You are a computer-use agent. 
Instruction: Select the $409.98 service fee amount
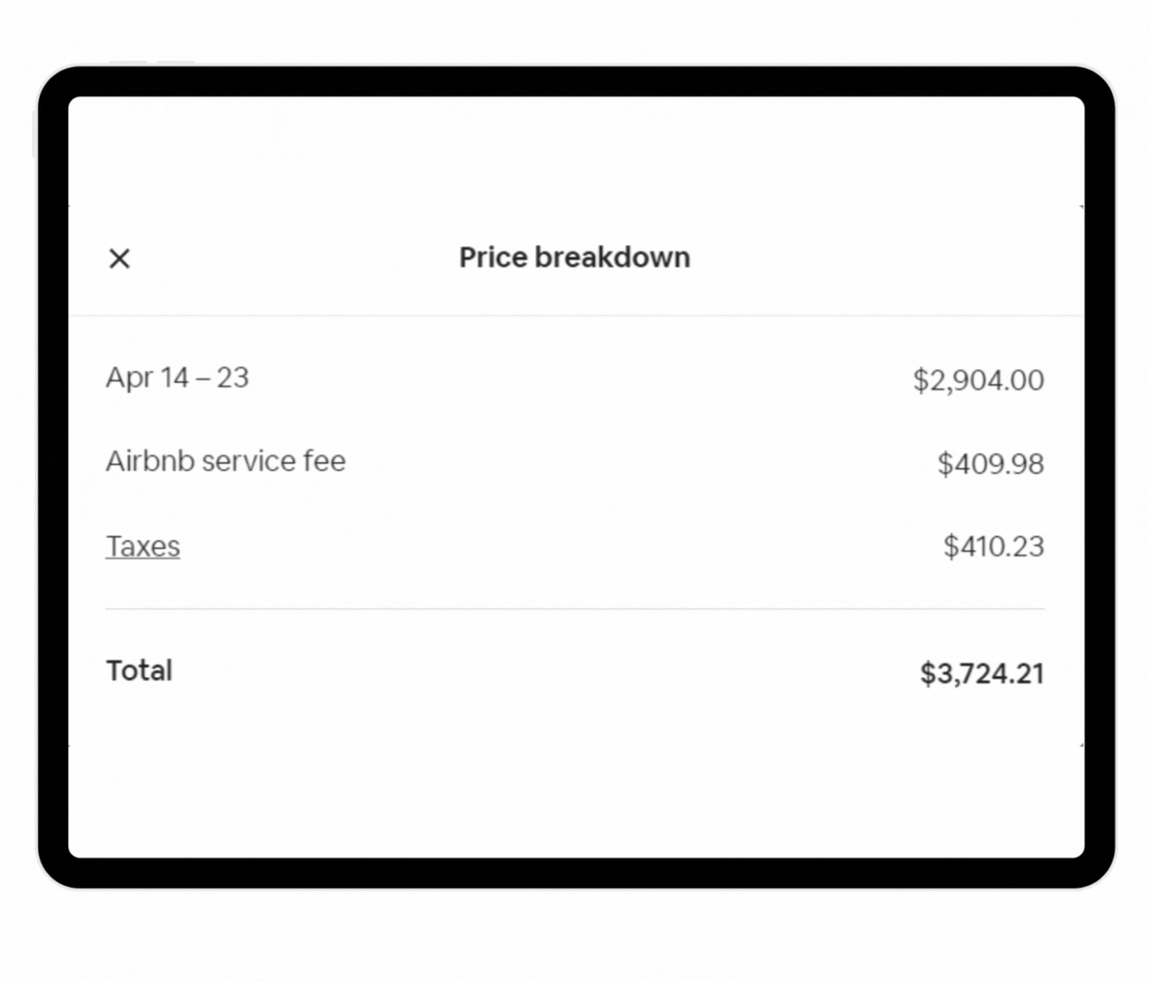pyautogui.click(x=990, y=464)
